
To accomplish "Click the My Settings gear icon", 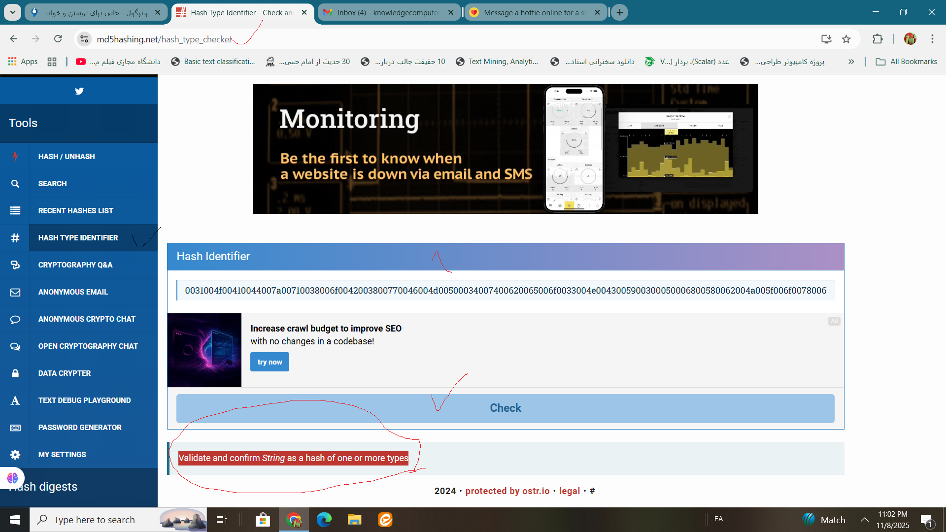I will pos(15,455).
